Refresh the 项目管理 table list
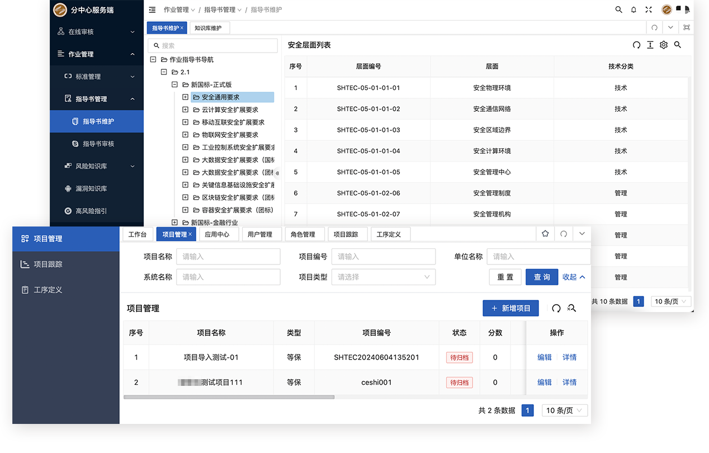 pyautogui.click(x=556, y=308)
